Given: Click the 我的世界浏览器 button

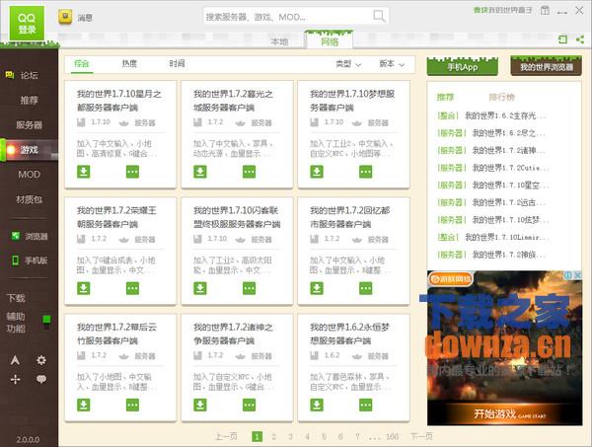Looking at the screenshot, I should coord(547,66).
